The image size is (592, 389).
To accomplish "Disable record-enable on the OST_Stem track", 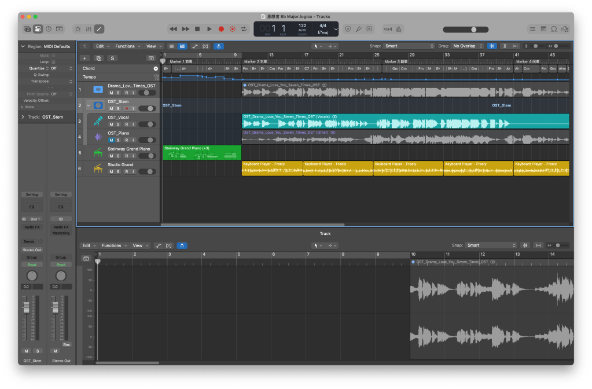I will tap(126, 108).
